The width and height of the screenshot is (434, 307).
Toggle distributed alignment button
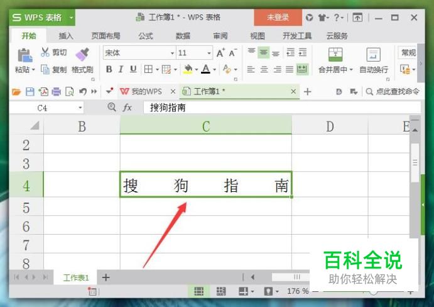(x=301, y=69)
